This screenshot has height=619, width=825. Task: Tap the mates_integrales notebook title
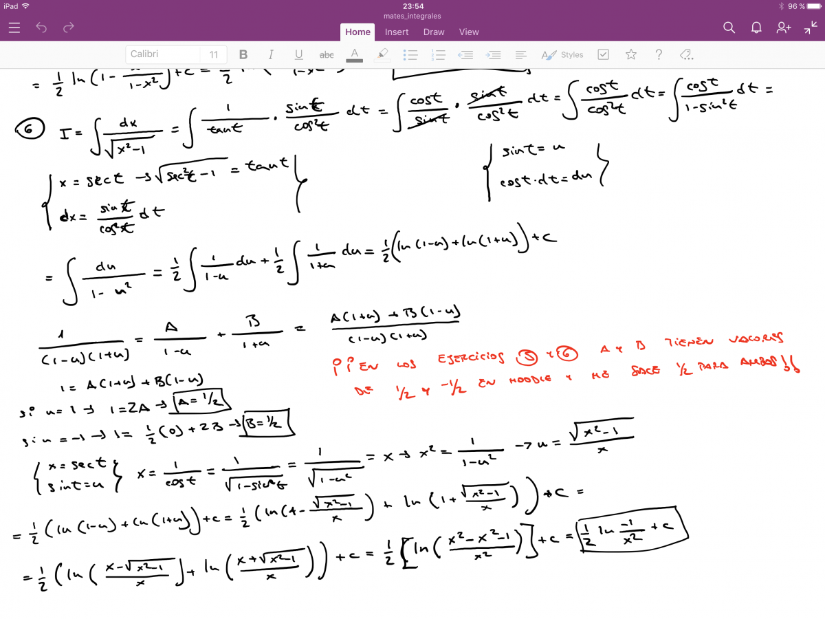coord(412,16)
